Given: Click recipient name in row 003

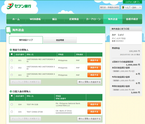Looking at the screenshot, I should pyautogui.click(x=41, y=75).
